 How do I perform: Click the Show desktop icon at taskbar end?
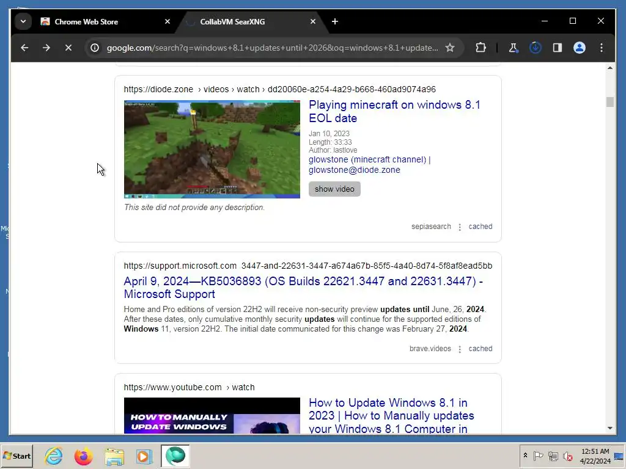click(619, 456)
